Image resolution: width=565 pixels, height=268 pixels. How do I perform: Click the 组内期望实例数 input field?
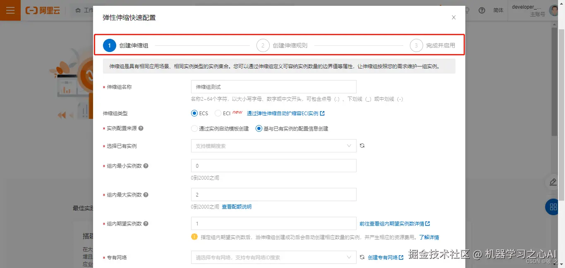(274, 223)
